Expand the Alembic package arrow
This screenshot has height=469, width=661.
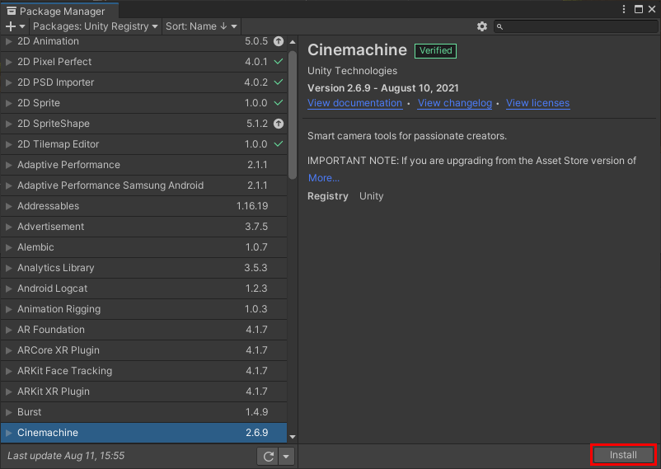[x=8, y=247]
